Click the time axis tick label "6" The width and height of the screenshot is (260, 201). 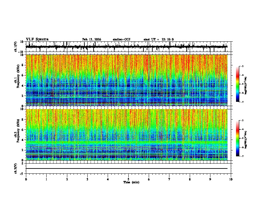click(x=149, y=179)
